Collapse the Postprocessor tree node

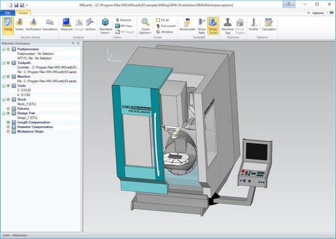pyautogui.click(x=3, y=49)
